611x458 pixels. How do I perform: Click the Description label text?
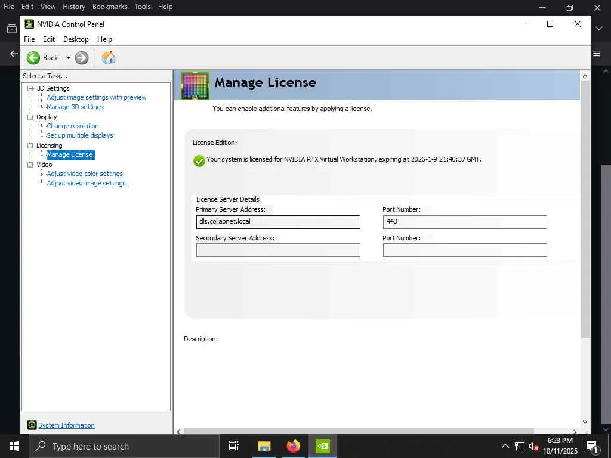tap(200, 339)
